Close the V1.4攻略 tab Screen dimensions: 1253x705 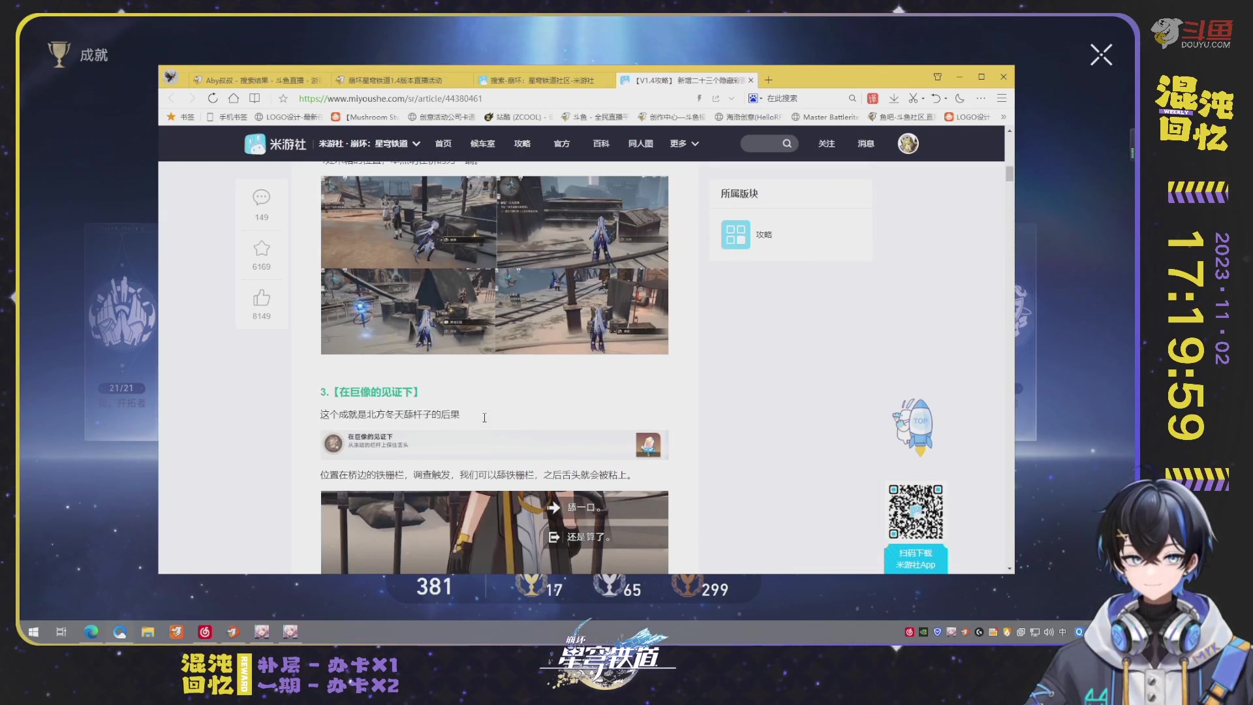tap(750, 80)
